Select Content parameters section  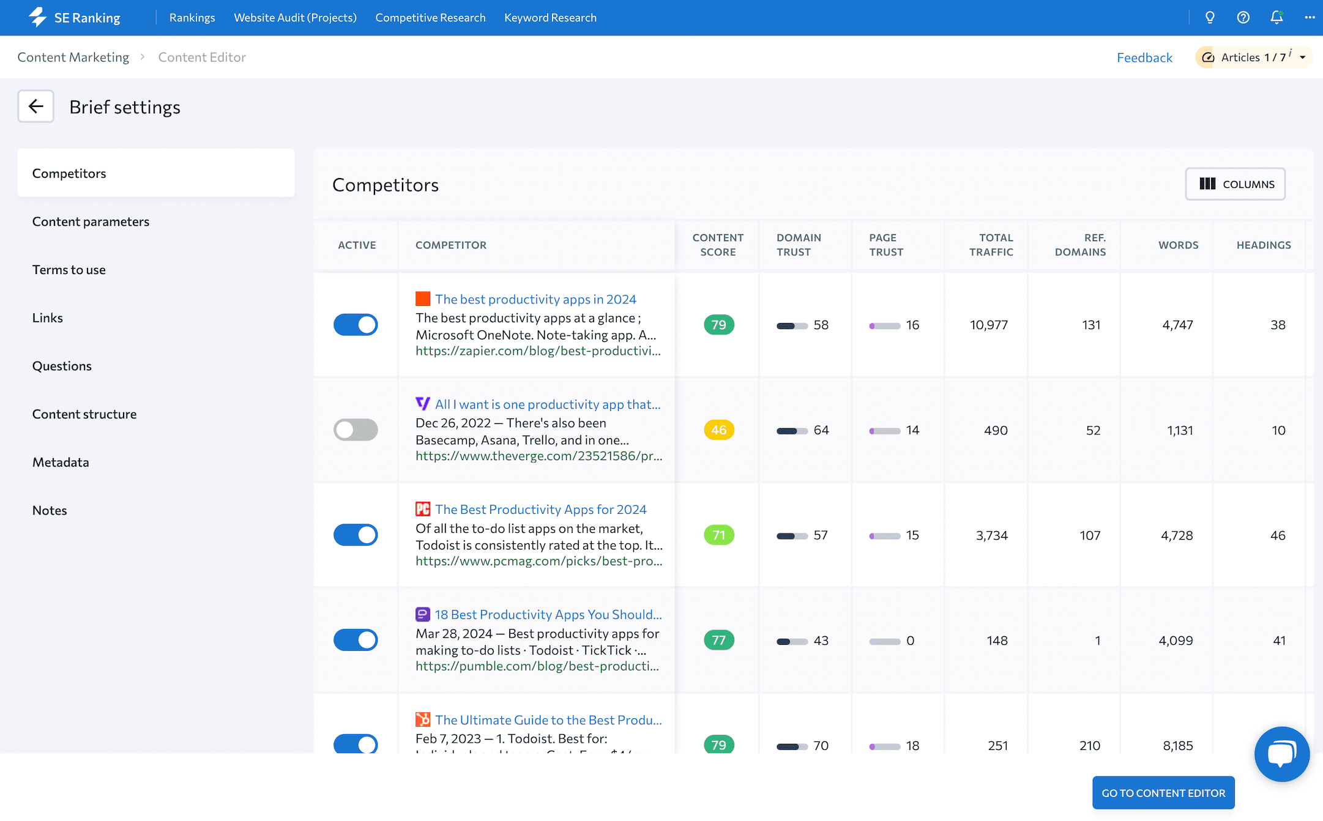91,220
